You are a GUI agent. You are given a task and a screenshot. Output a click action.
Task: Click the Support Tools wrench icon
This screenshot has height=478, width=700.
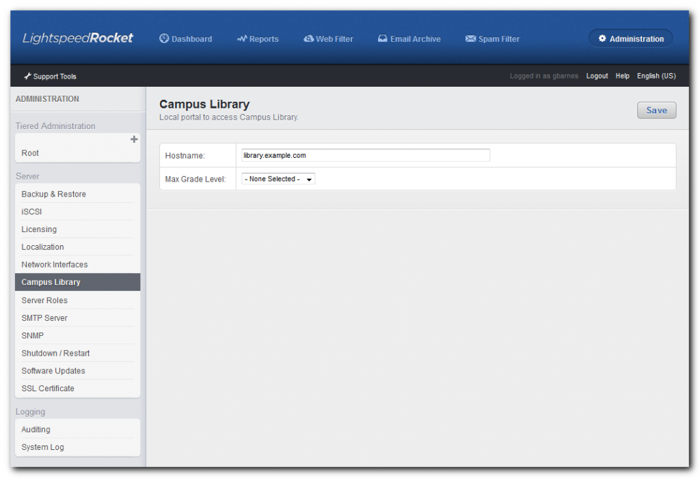coord(27,76)
